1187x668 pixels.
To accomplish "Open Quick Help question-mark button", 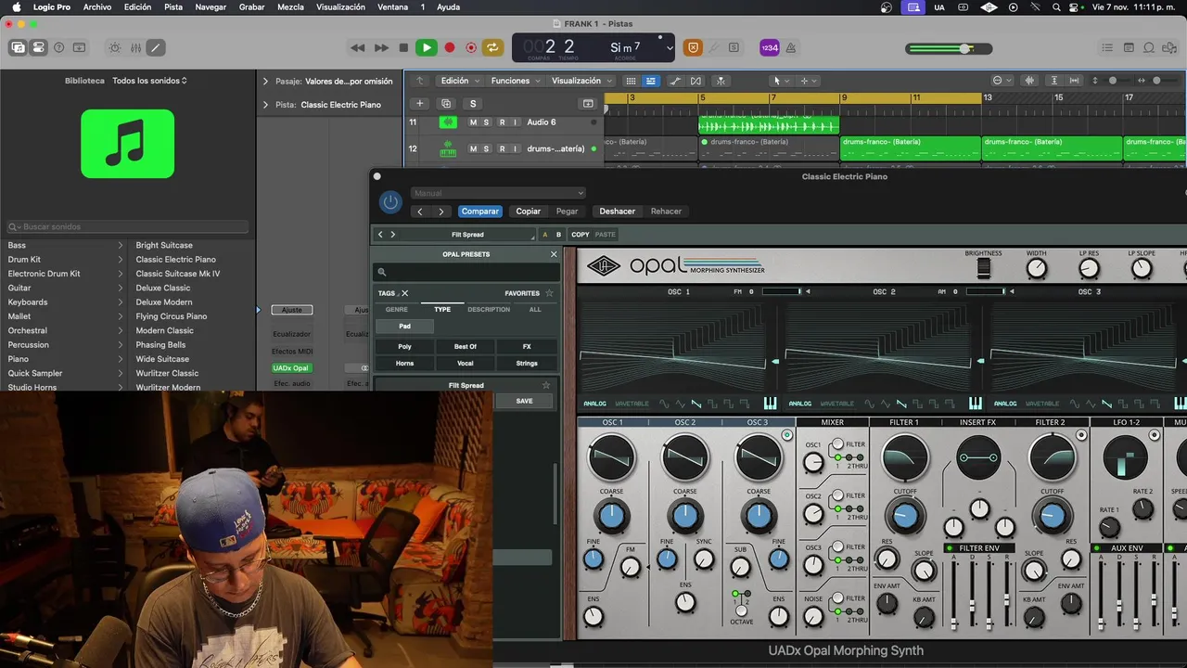I will (x=59, y=47).
